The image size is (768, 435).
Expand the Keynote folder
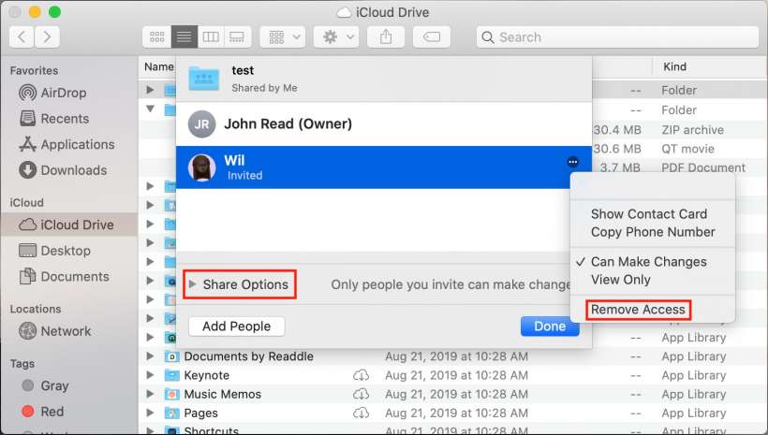click(x=150, y=375)
